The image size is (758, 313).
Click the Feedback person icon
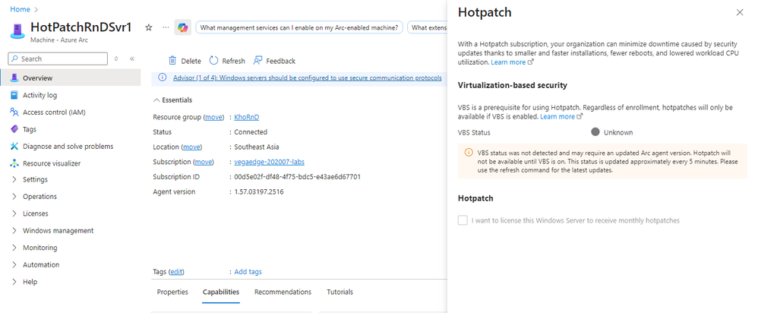pyautogui.click(x=258, y=61)
